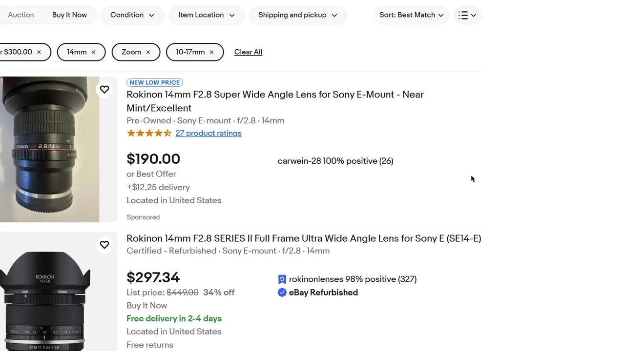Click the rokinonlenses top-rated seller badge
The width and height of the screenshot is (625, 351).
point(282,279)
